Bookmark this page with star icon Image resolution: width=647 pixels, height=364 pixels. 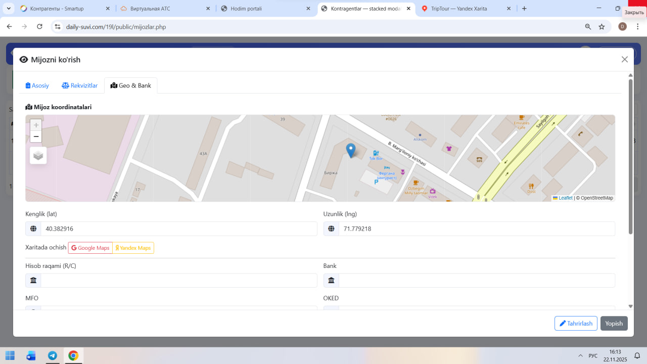point(602,27)
